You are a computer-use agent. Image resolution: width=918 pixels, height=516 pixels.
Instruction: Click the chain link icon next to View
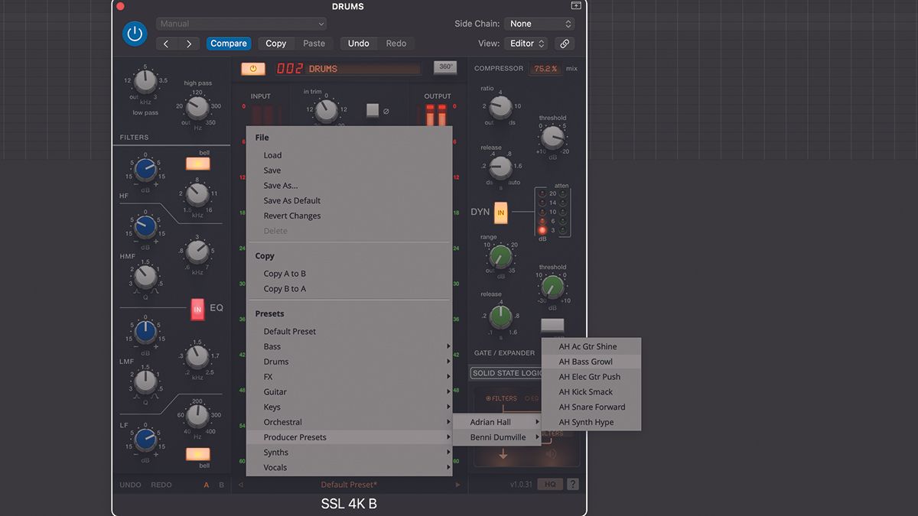click(565, 44)
